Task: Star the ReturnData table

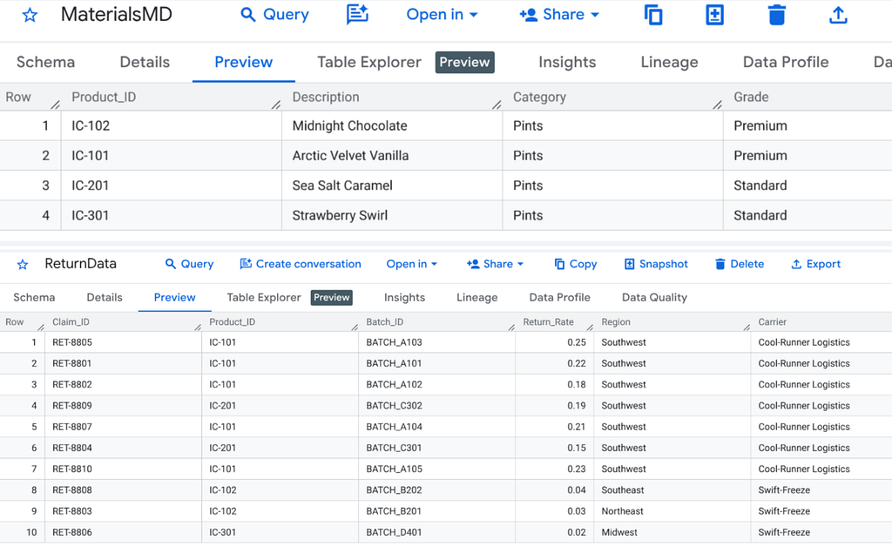Action: coord(23,265)
